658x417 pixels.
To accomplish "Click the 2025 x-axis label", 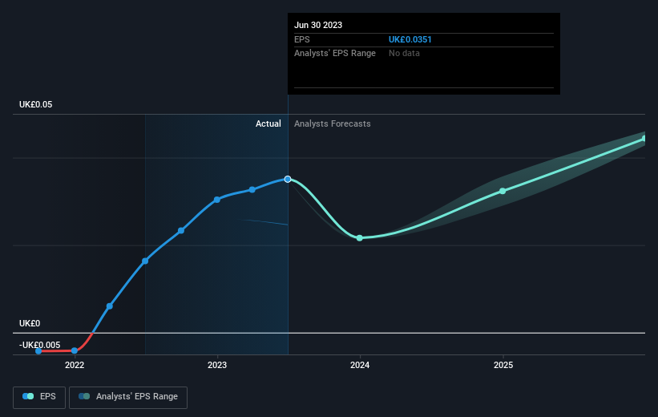I will [x=503, y=365].
